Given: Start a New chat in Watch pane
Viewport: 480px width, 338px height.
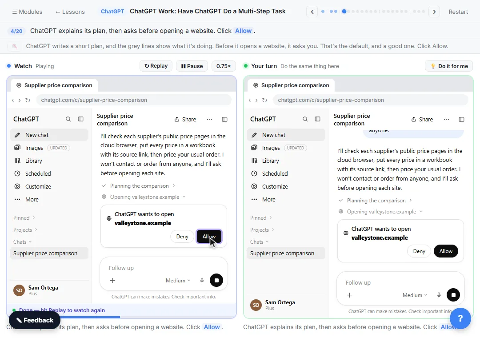Looking at the screenshot, I should click(49, 135).
